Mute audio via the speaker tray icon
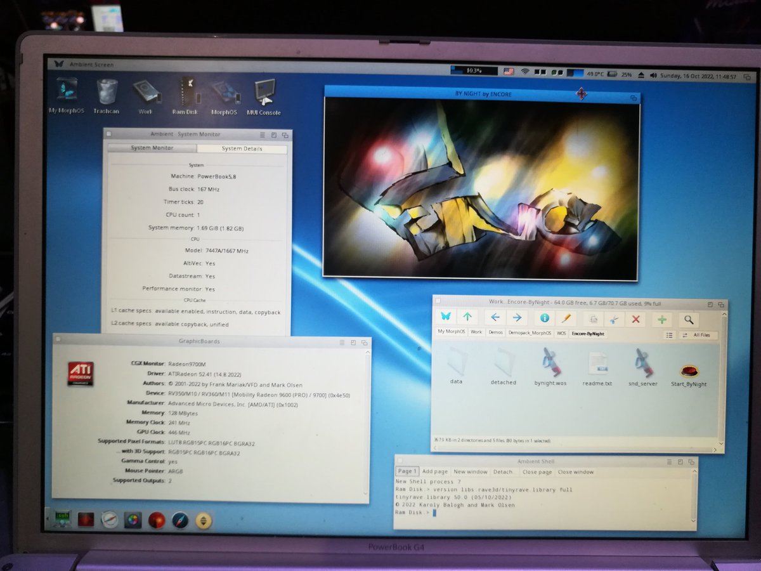Screen dimensions: 761x571 click(x=655, y=74)
